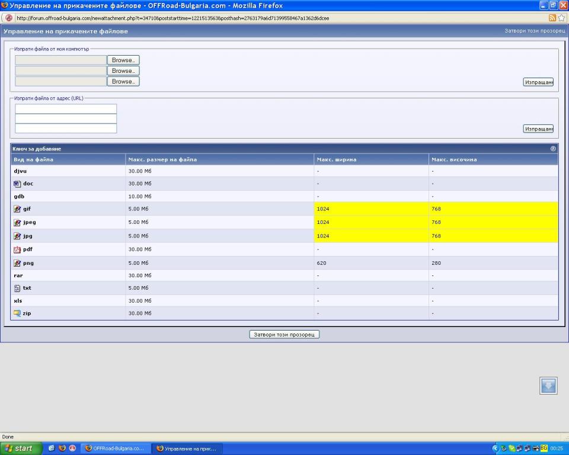The image size is (569, 455).
Task: Switch to OFFRoad-Bulgaria.com taskbar window
Action: coord(115,448)
